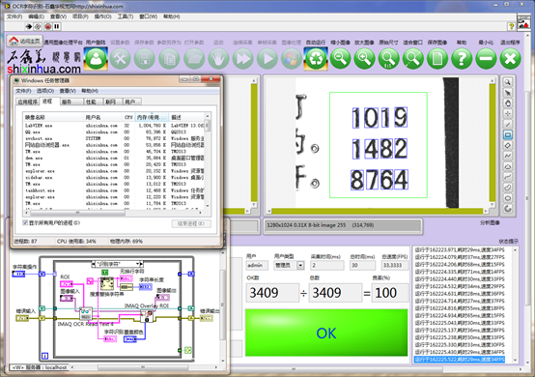
Task: Click the LabVIEW Abort Execution stop button
Action: (47, 26)
